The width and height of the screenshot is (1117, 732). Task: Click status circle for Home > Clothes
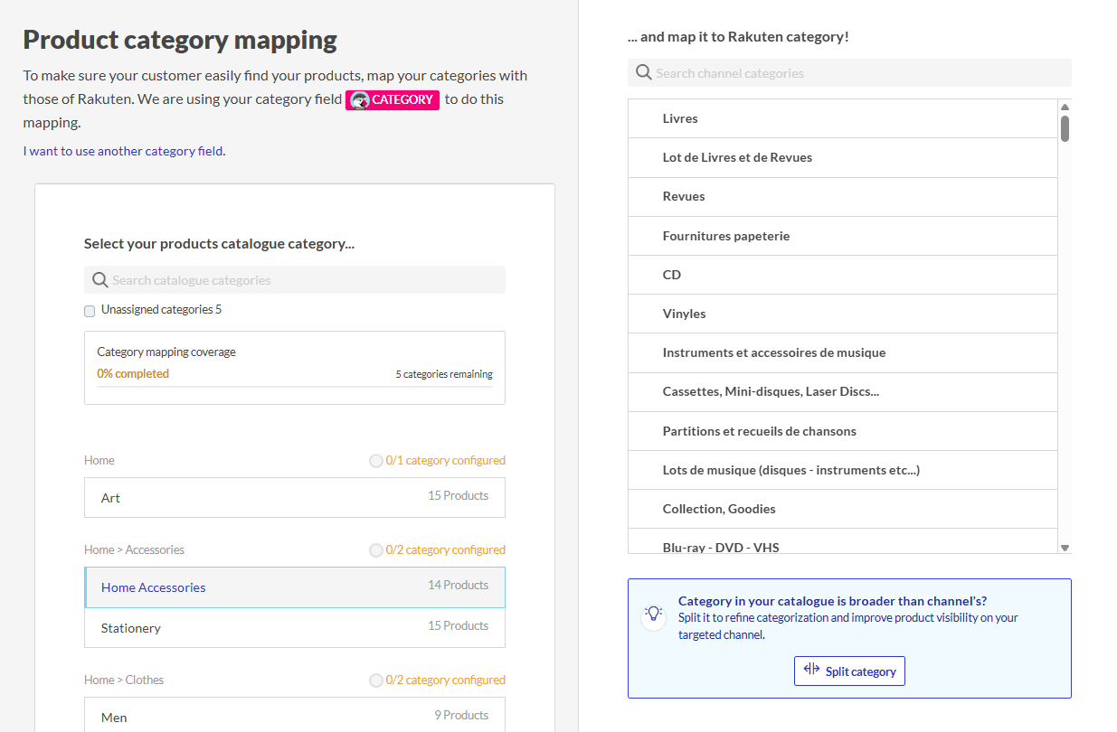[375, 680]
